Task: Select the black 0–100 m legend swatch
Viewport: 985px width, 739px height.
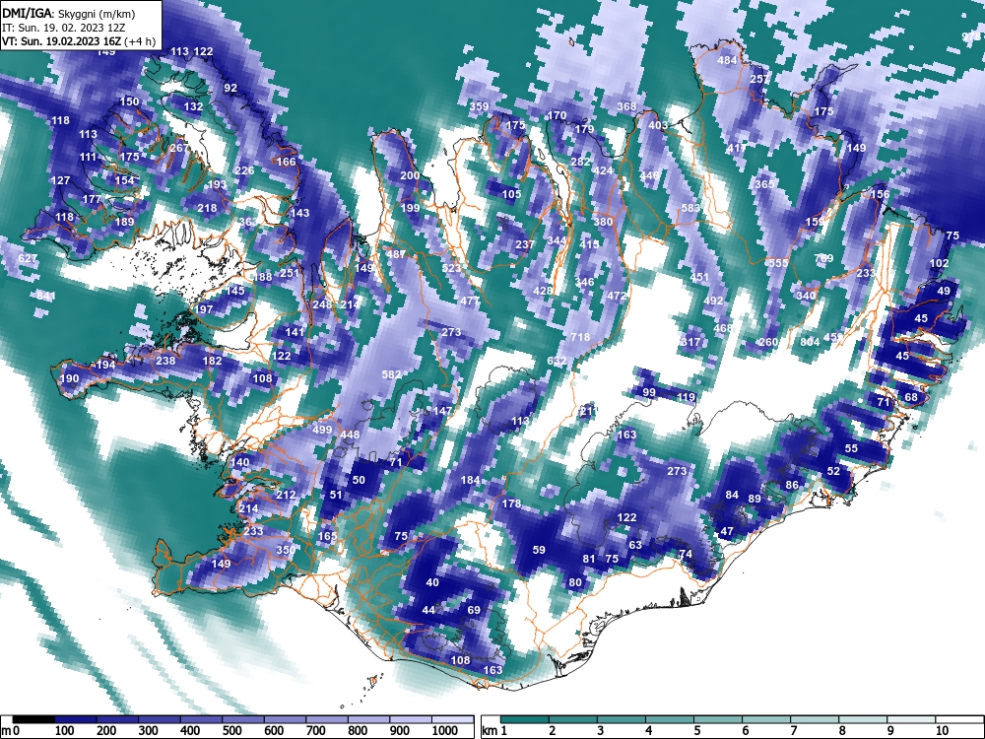Action: [x=33, y=720]
